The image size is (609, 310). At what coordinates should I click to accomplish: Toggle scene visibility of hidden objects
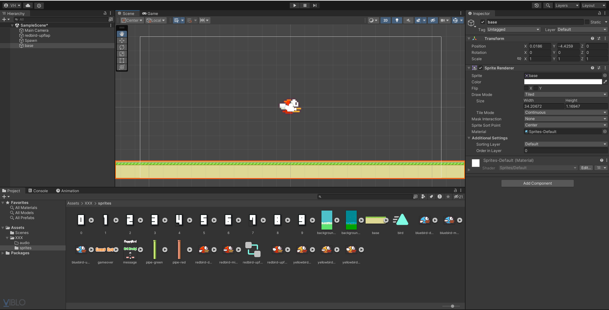(x=433, y=20)
